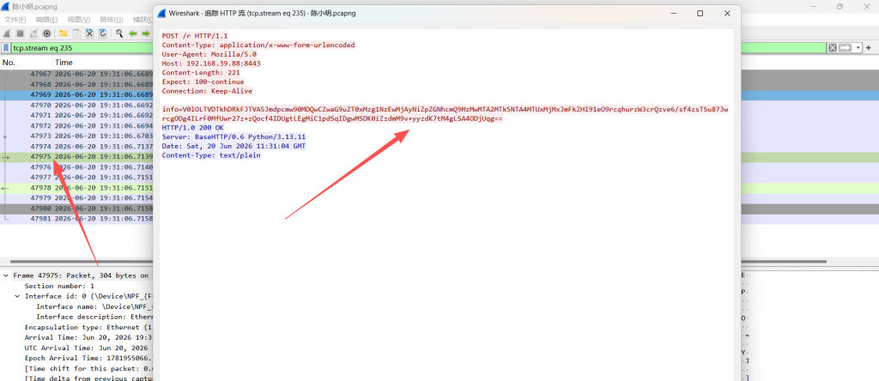The width and height of the screenshot is (879, 381).
Task: Click the POST /r HTTP/1.1 request line
Action: [195, 35]
